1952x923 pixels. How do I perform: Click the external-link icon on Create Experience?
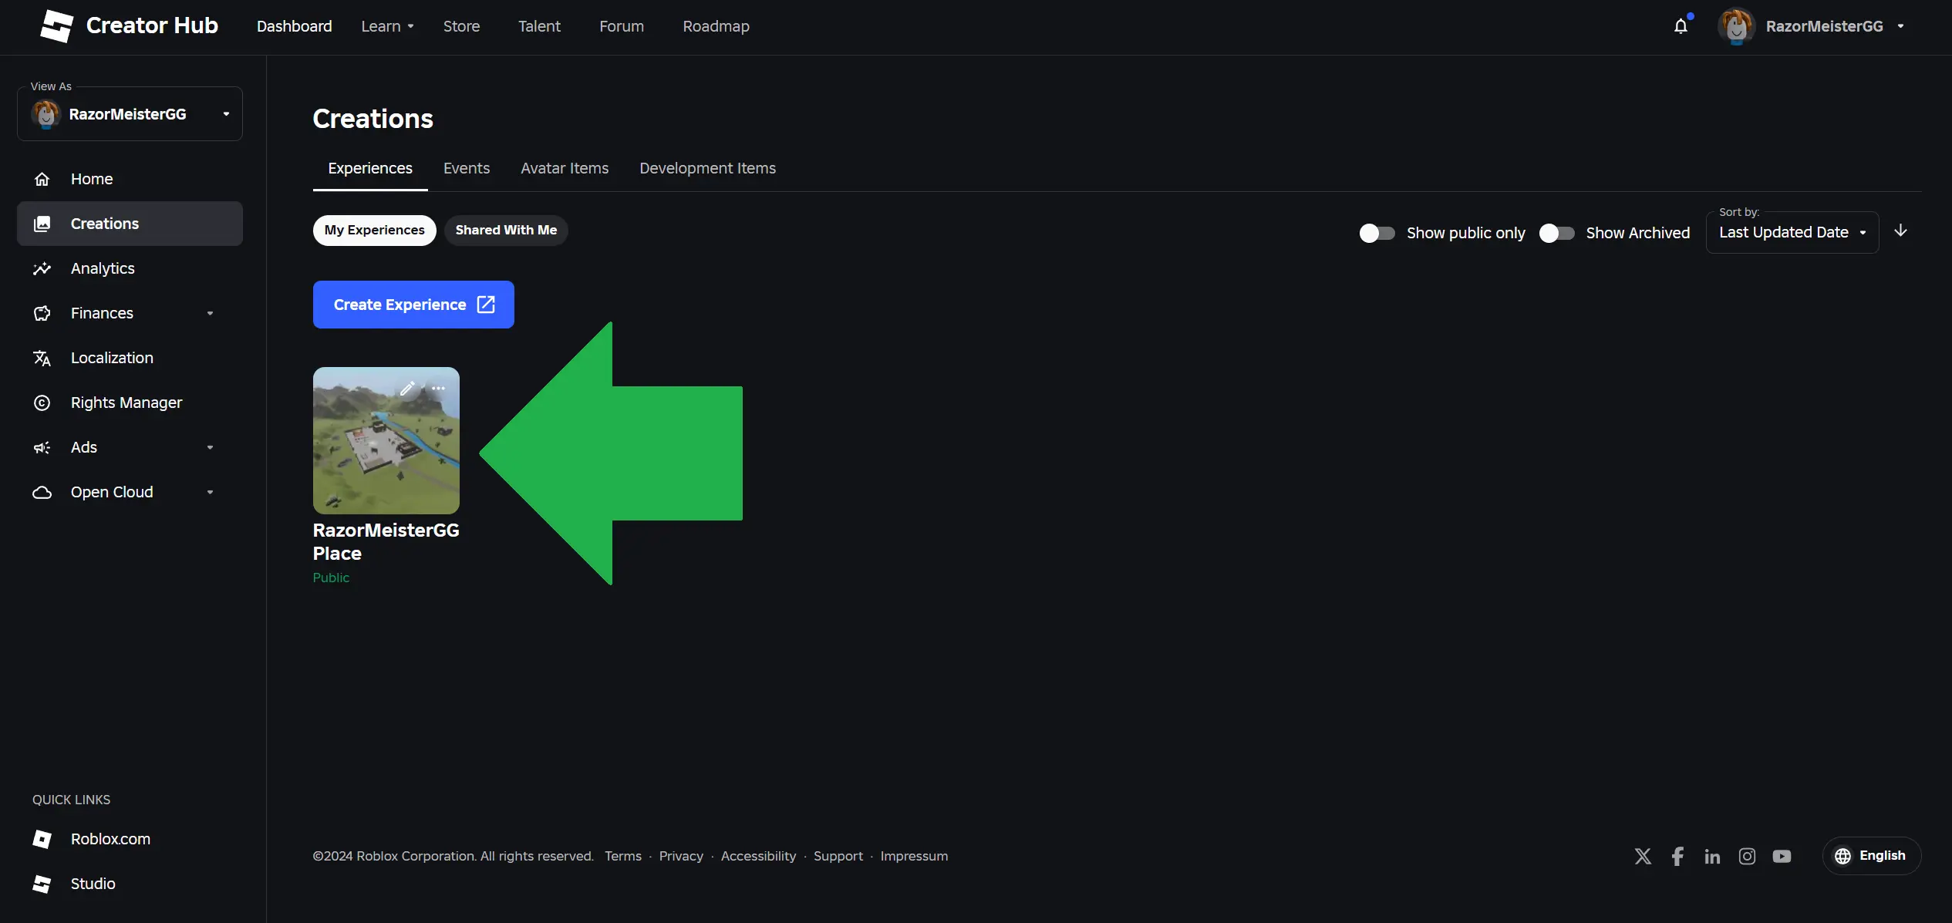(x=486, y=305)
